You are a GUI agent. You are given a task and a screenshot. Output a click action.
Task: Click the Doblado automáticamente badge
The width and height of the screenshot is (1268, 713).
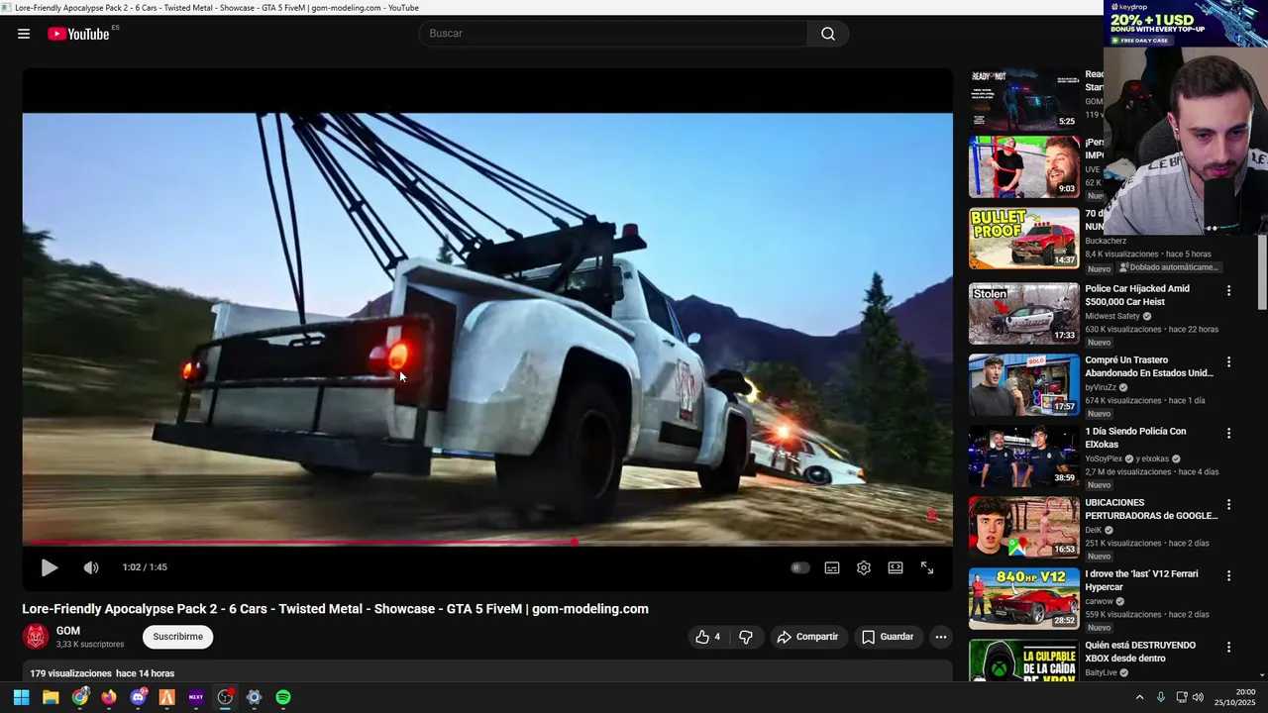coord(1169,267)
